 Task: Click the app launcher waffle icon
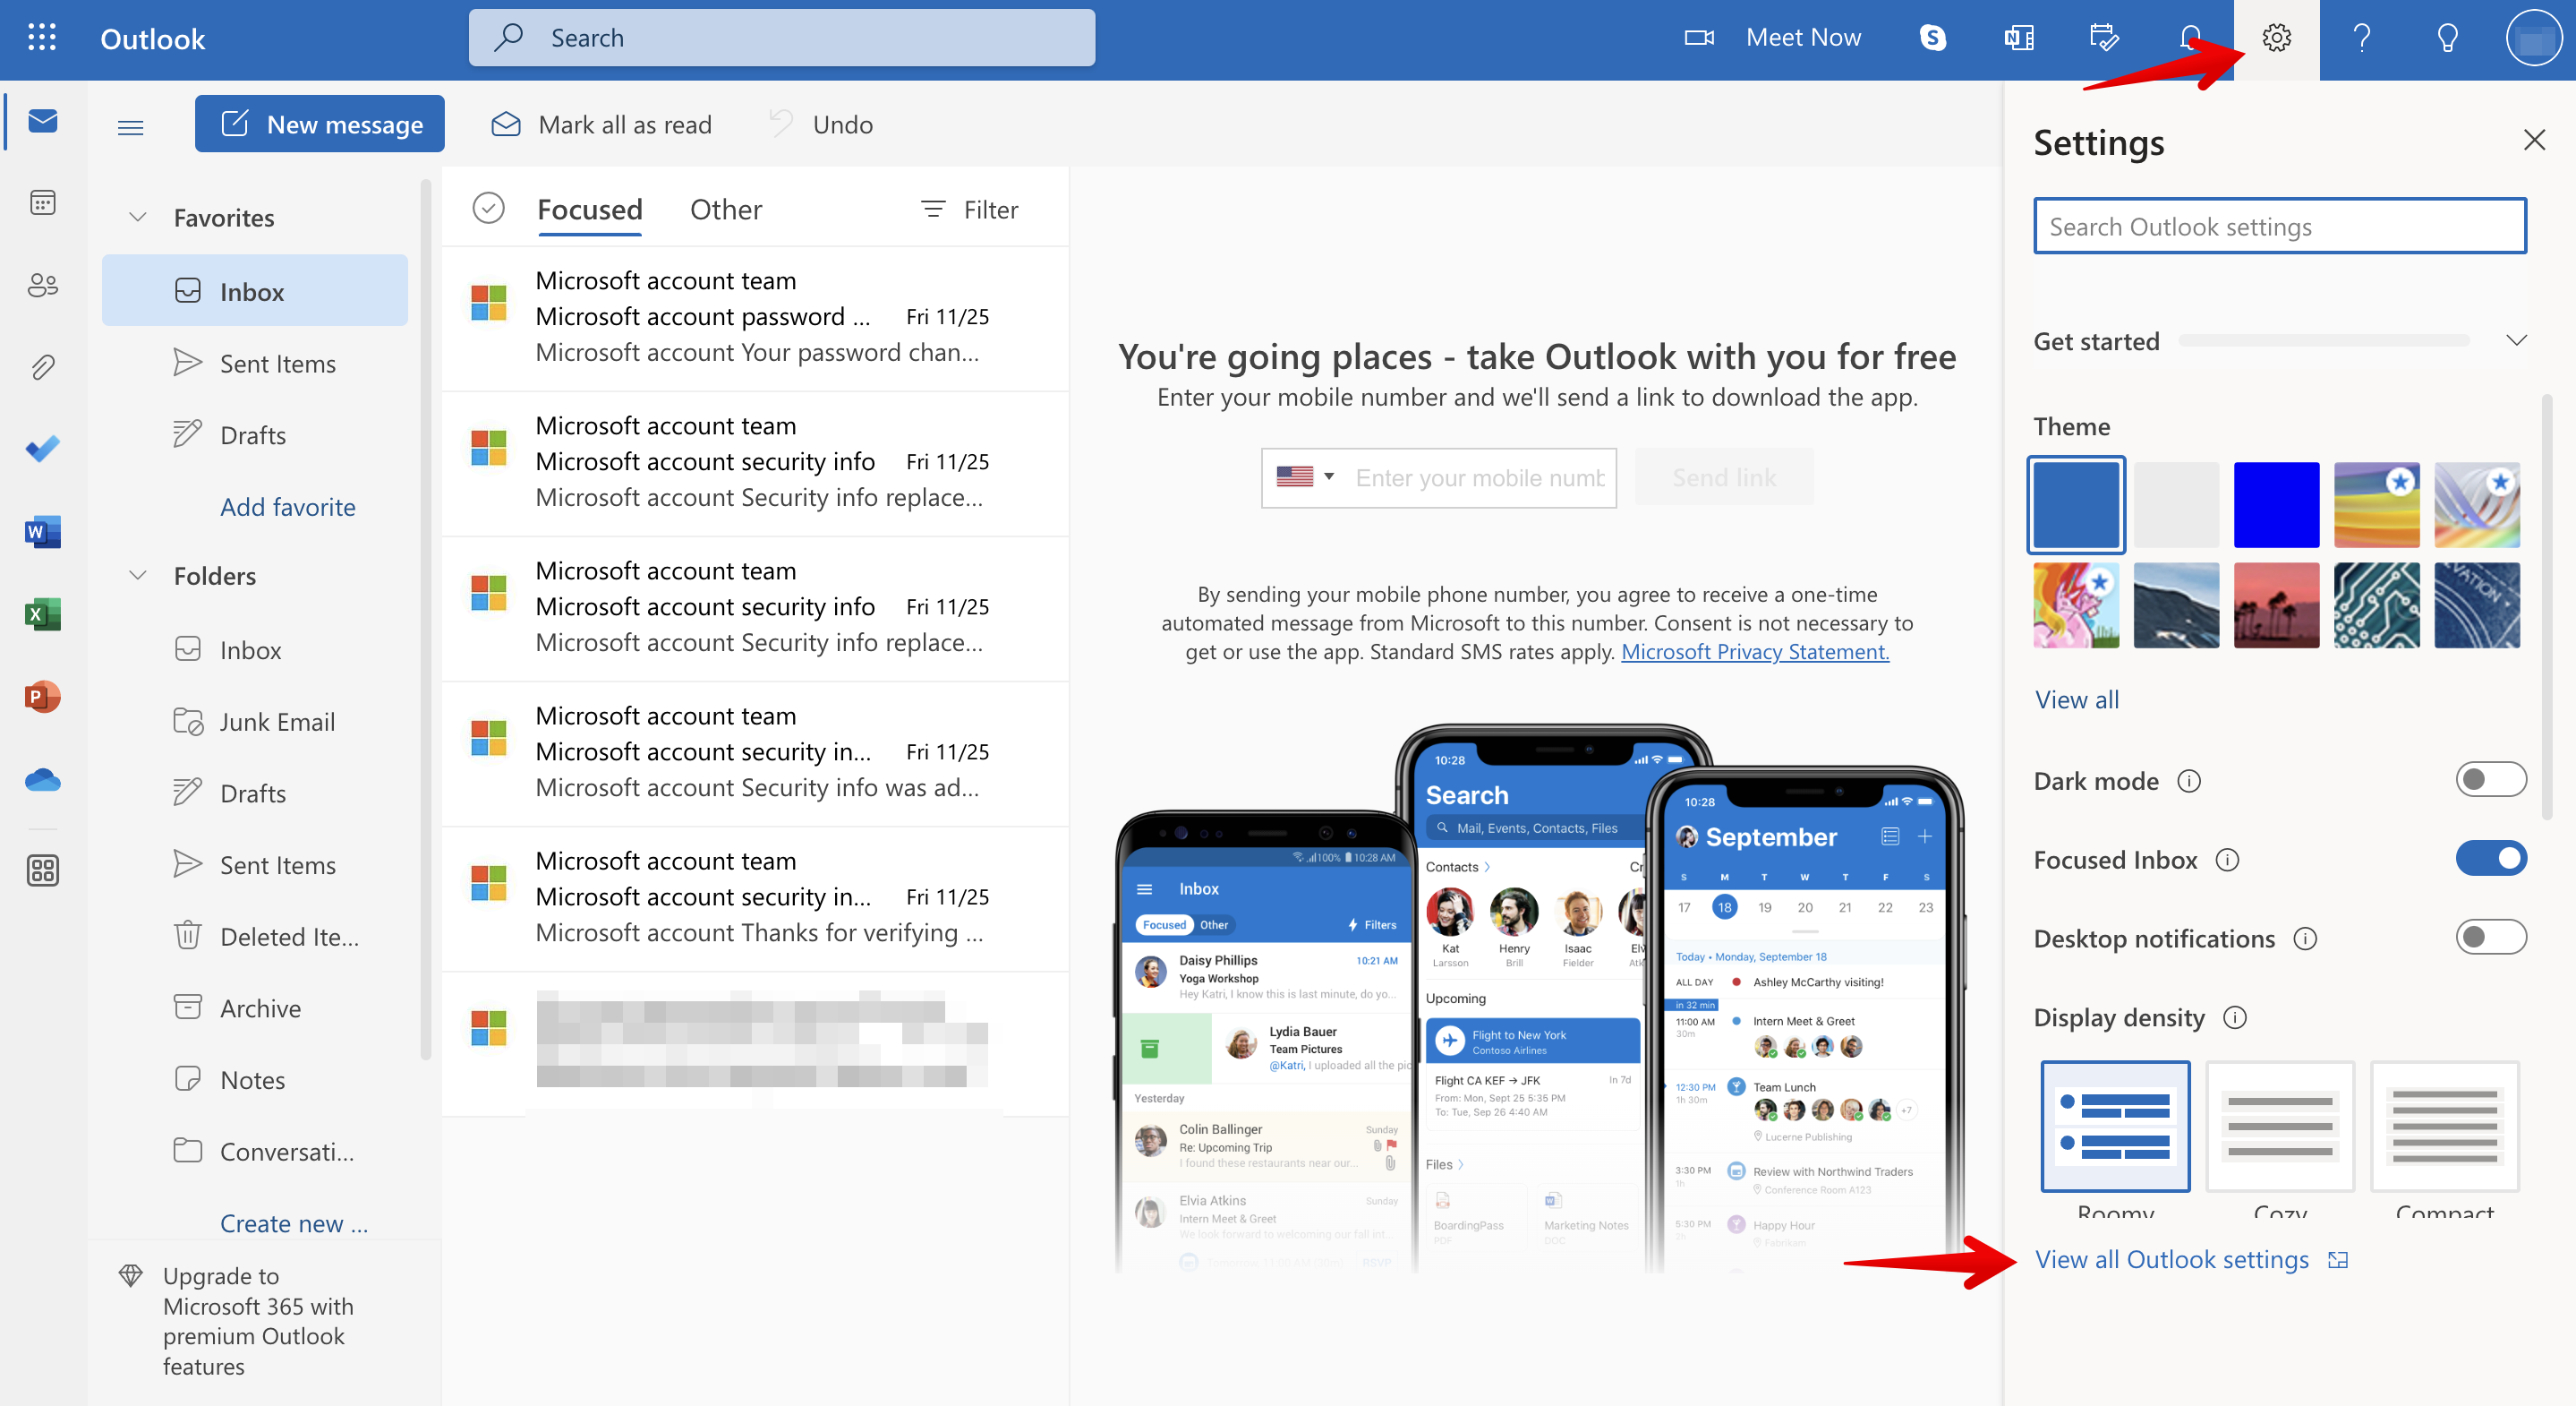pyautogui.click(x=42, y=38)
